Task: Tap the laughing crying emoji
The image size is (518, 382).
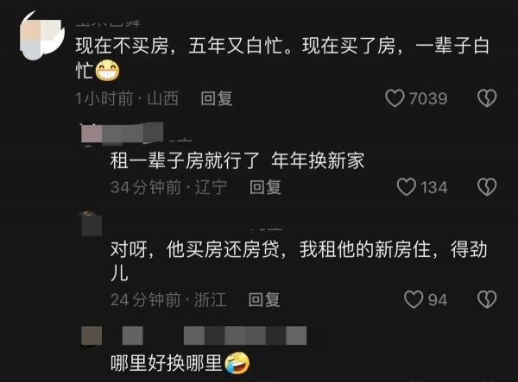Action: (x=237, y=363)
